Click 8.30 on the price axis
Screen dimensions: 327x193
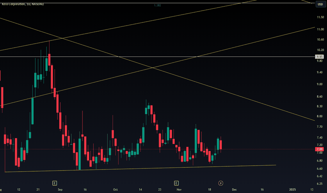[x=320, y=106]
